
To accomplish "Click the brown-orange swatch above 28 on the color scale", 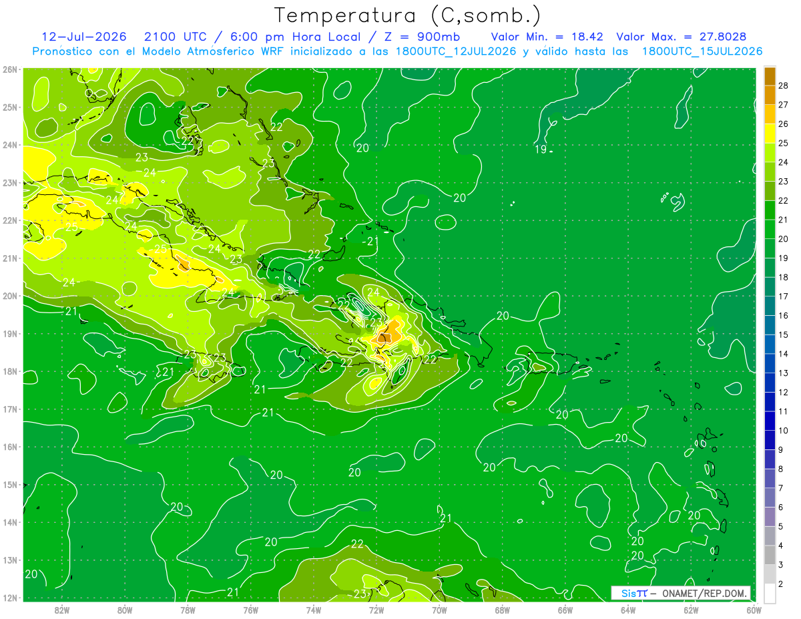I will [x=770, y=75].
